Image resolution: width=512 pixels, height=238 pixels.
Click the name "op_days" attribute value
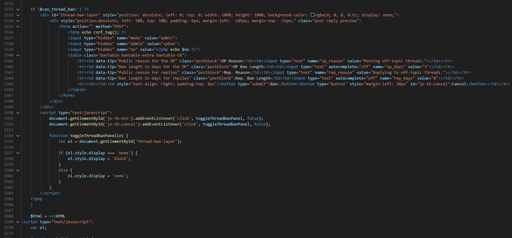pyautogui.click(x=395, y=67)
